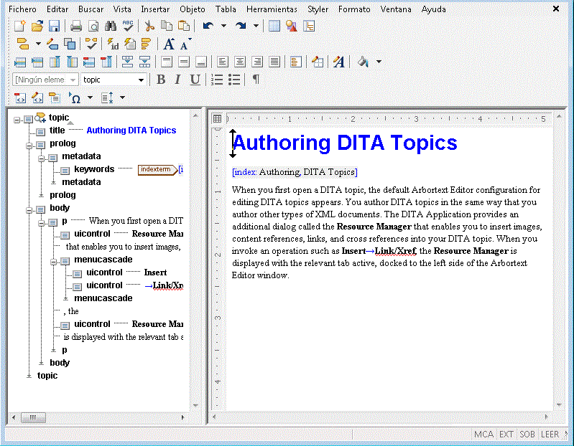Select the title node in tree
Image resolution: width=574 pixels, height=446 pixels.
pyautogui.click(x=57, y=131)
